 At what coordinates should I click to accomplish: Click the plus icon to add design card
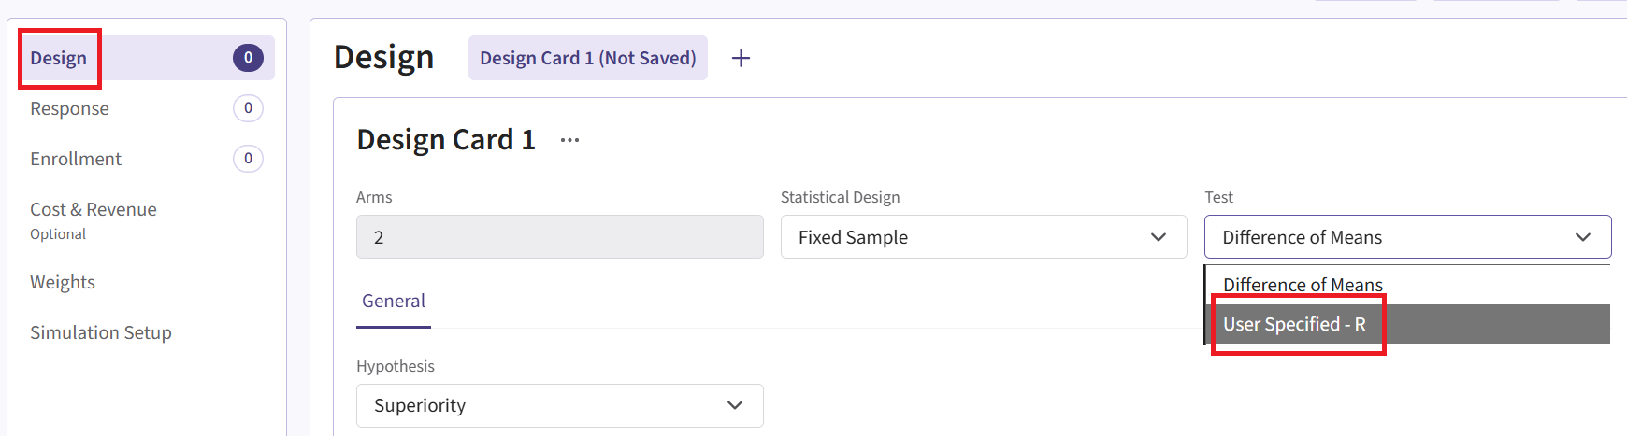[741, 58]
